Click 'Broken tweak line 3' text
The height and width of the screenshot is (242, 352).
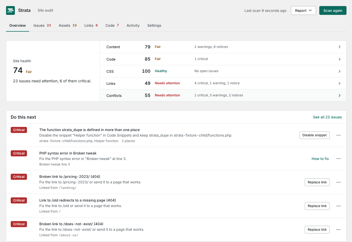pyautogui.click(x=54, y=164)
